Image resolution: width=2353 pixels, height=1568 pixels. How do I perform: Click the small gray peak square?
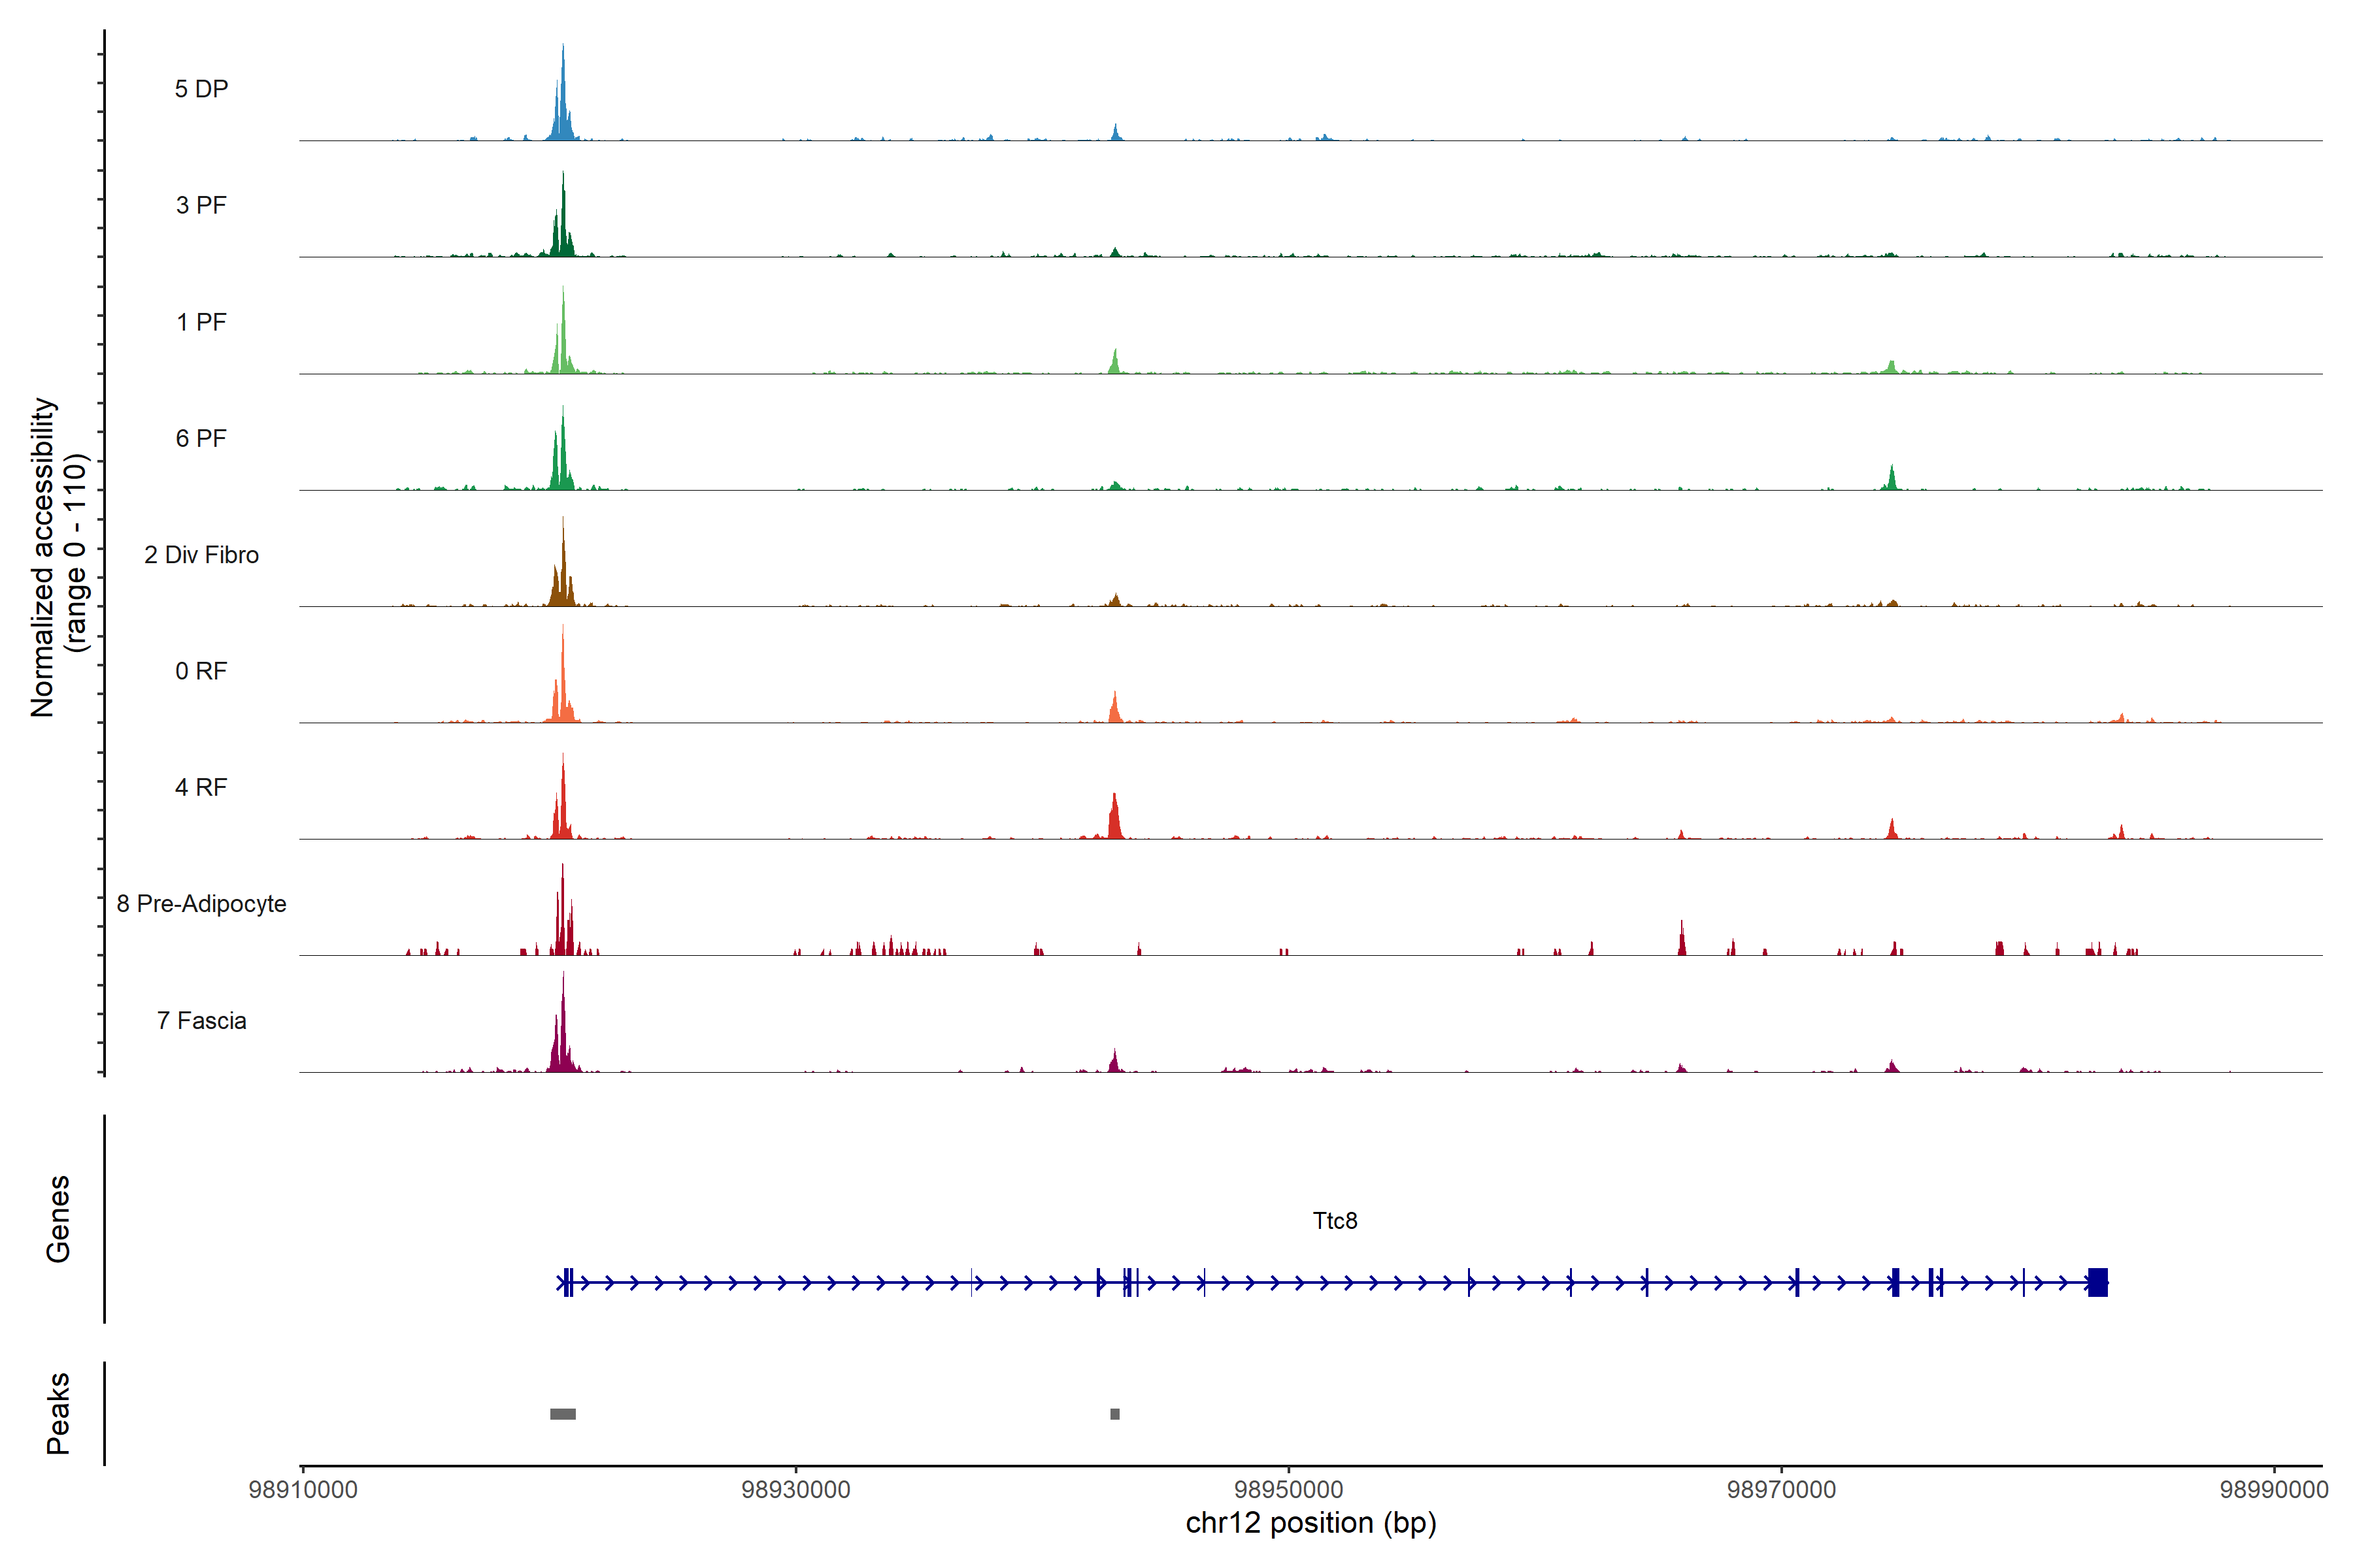1114,1414
